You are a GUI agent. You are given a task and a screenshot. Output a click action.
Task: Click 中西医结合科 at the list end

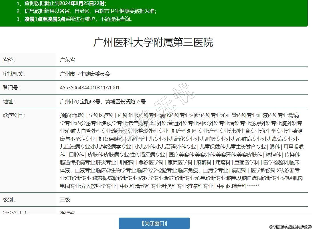[232, 186]
